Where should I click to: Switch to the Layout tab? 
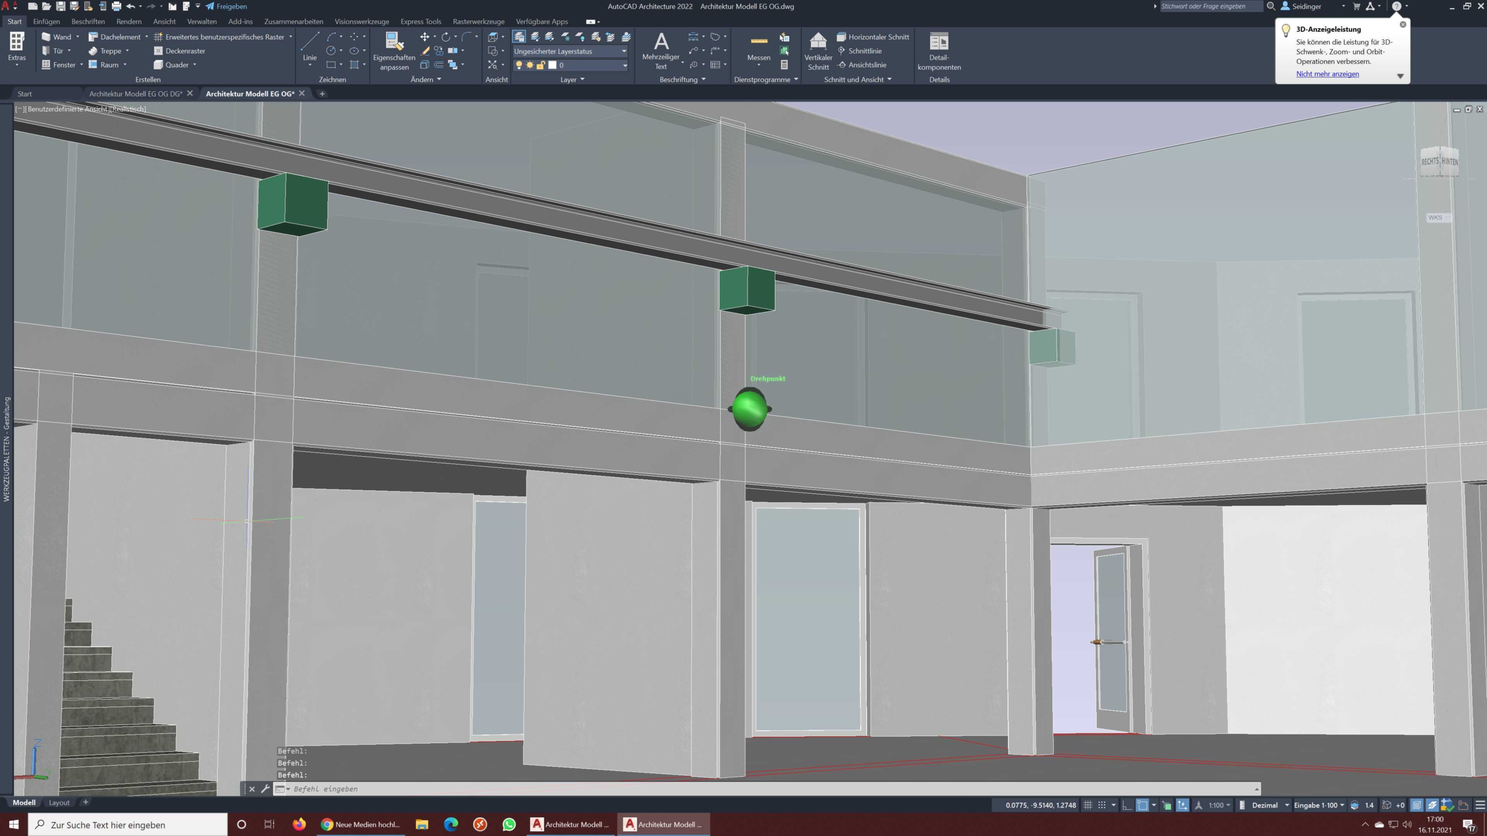point(59,802)
